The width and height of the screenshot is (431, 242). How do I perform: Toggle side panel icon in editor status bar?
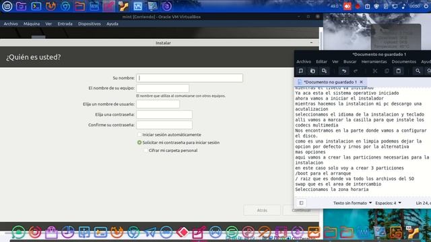coord(301,203)
